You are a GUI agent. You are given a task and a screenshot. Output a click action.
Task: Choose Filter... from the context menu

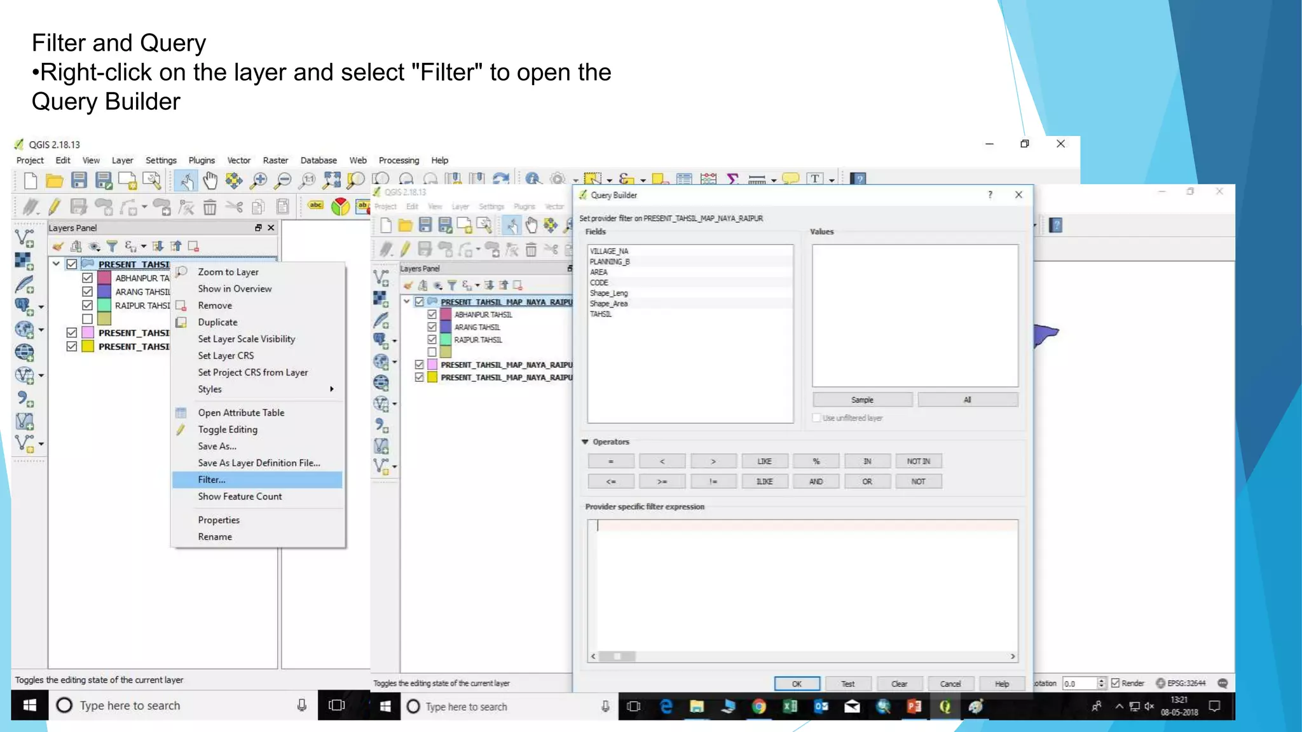point(212,480)
